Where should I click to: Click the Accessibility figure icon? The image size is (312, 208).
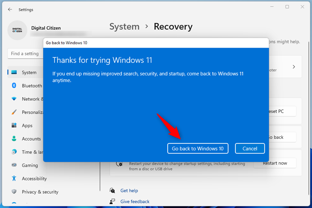pos(14,178)
